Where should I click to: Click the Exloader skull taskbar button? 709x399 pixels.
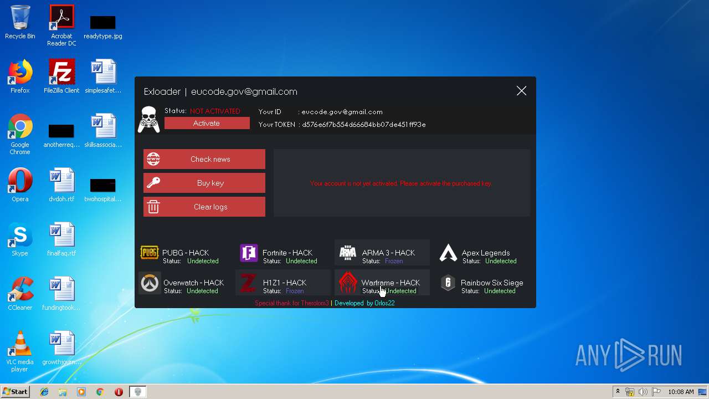click(138, 392)
